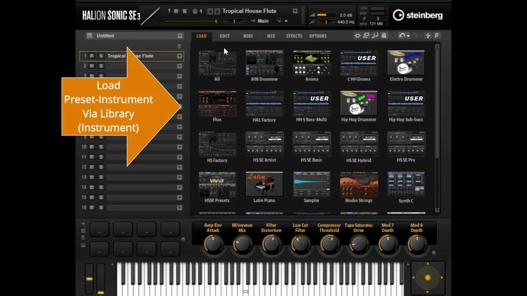Click the undo arrow icon

tap(402, 36)
